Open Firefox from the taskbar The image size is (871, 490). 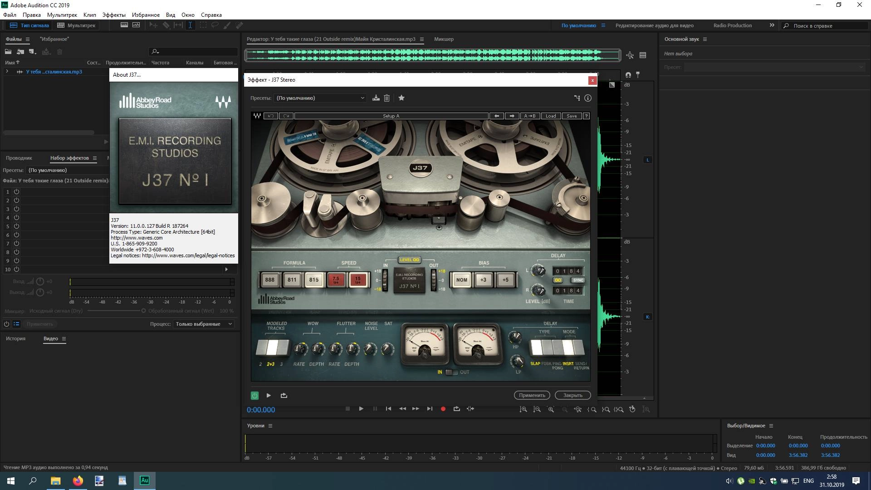[78, 480]
